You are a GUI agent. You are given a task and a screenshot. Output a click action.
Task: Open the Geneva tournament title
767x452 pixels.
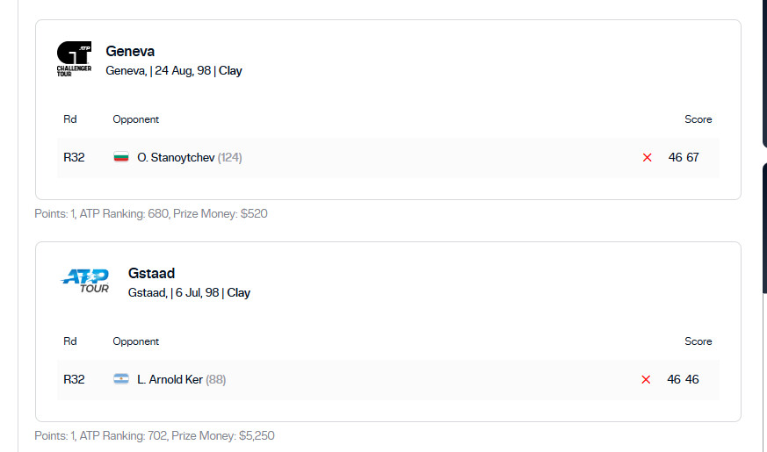point(130,51)
